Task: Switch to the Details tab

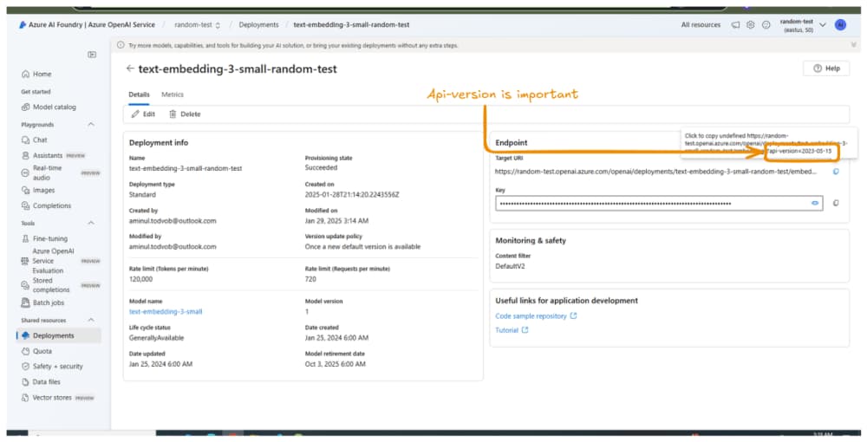Action: click(x=139, y=94)
